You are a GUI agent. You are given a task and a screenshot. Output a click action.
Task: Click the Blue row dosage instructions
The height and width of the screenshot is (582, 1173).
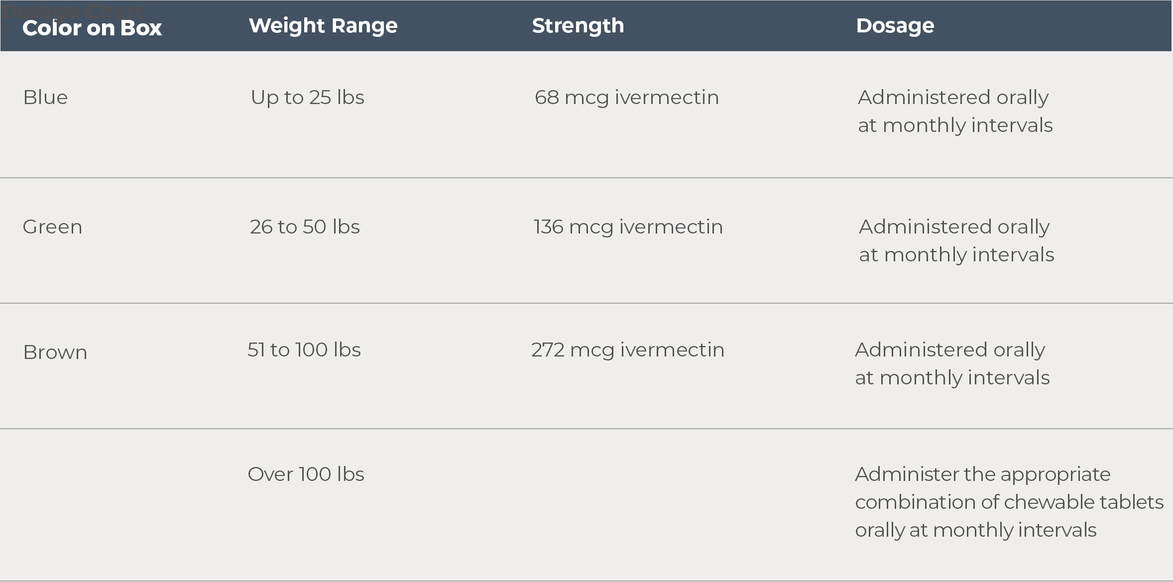coord(955,111)
